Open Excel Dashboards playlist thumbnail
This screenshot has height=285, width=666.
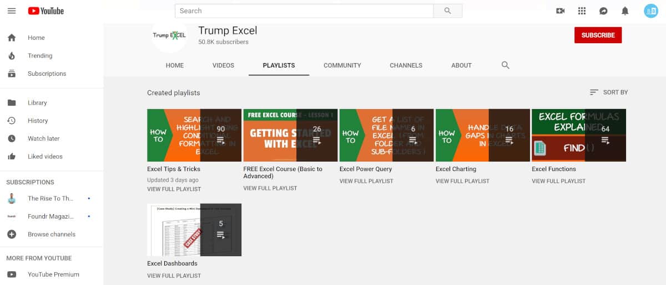(x=194, y=230)
